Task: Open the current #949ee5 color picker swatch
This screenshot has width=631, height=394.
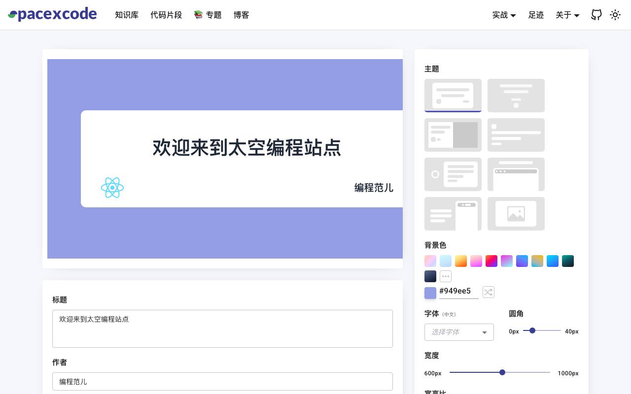Action: [x=430, y=293]
